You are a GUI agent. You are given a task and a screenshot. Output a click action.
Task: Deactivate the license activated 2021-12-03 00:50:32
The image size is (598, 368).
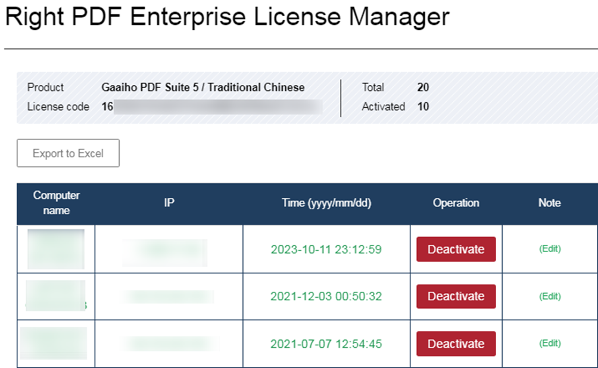[x=456, y=297]
